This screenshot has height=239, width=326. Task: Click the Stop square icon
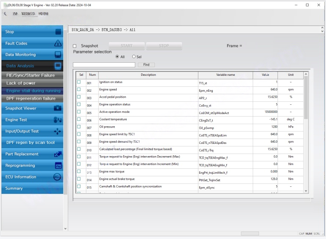pos(58,32)
